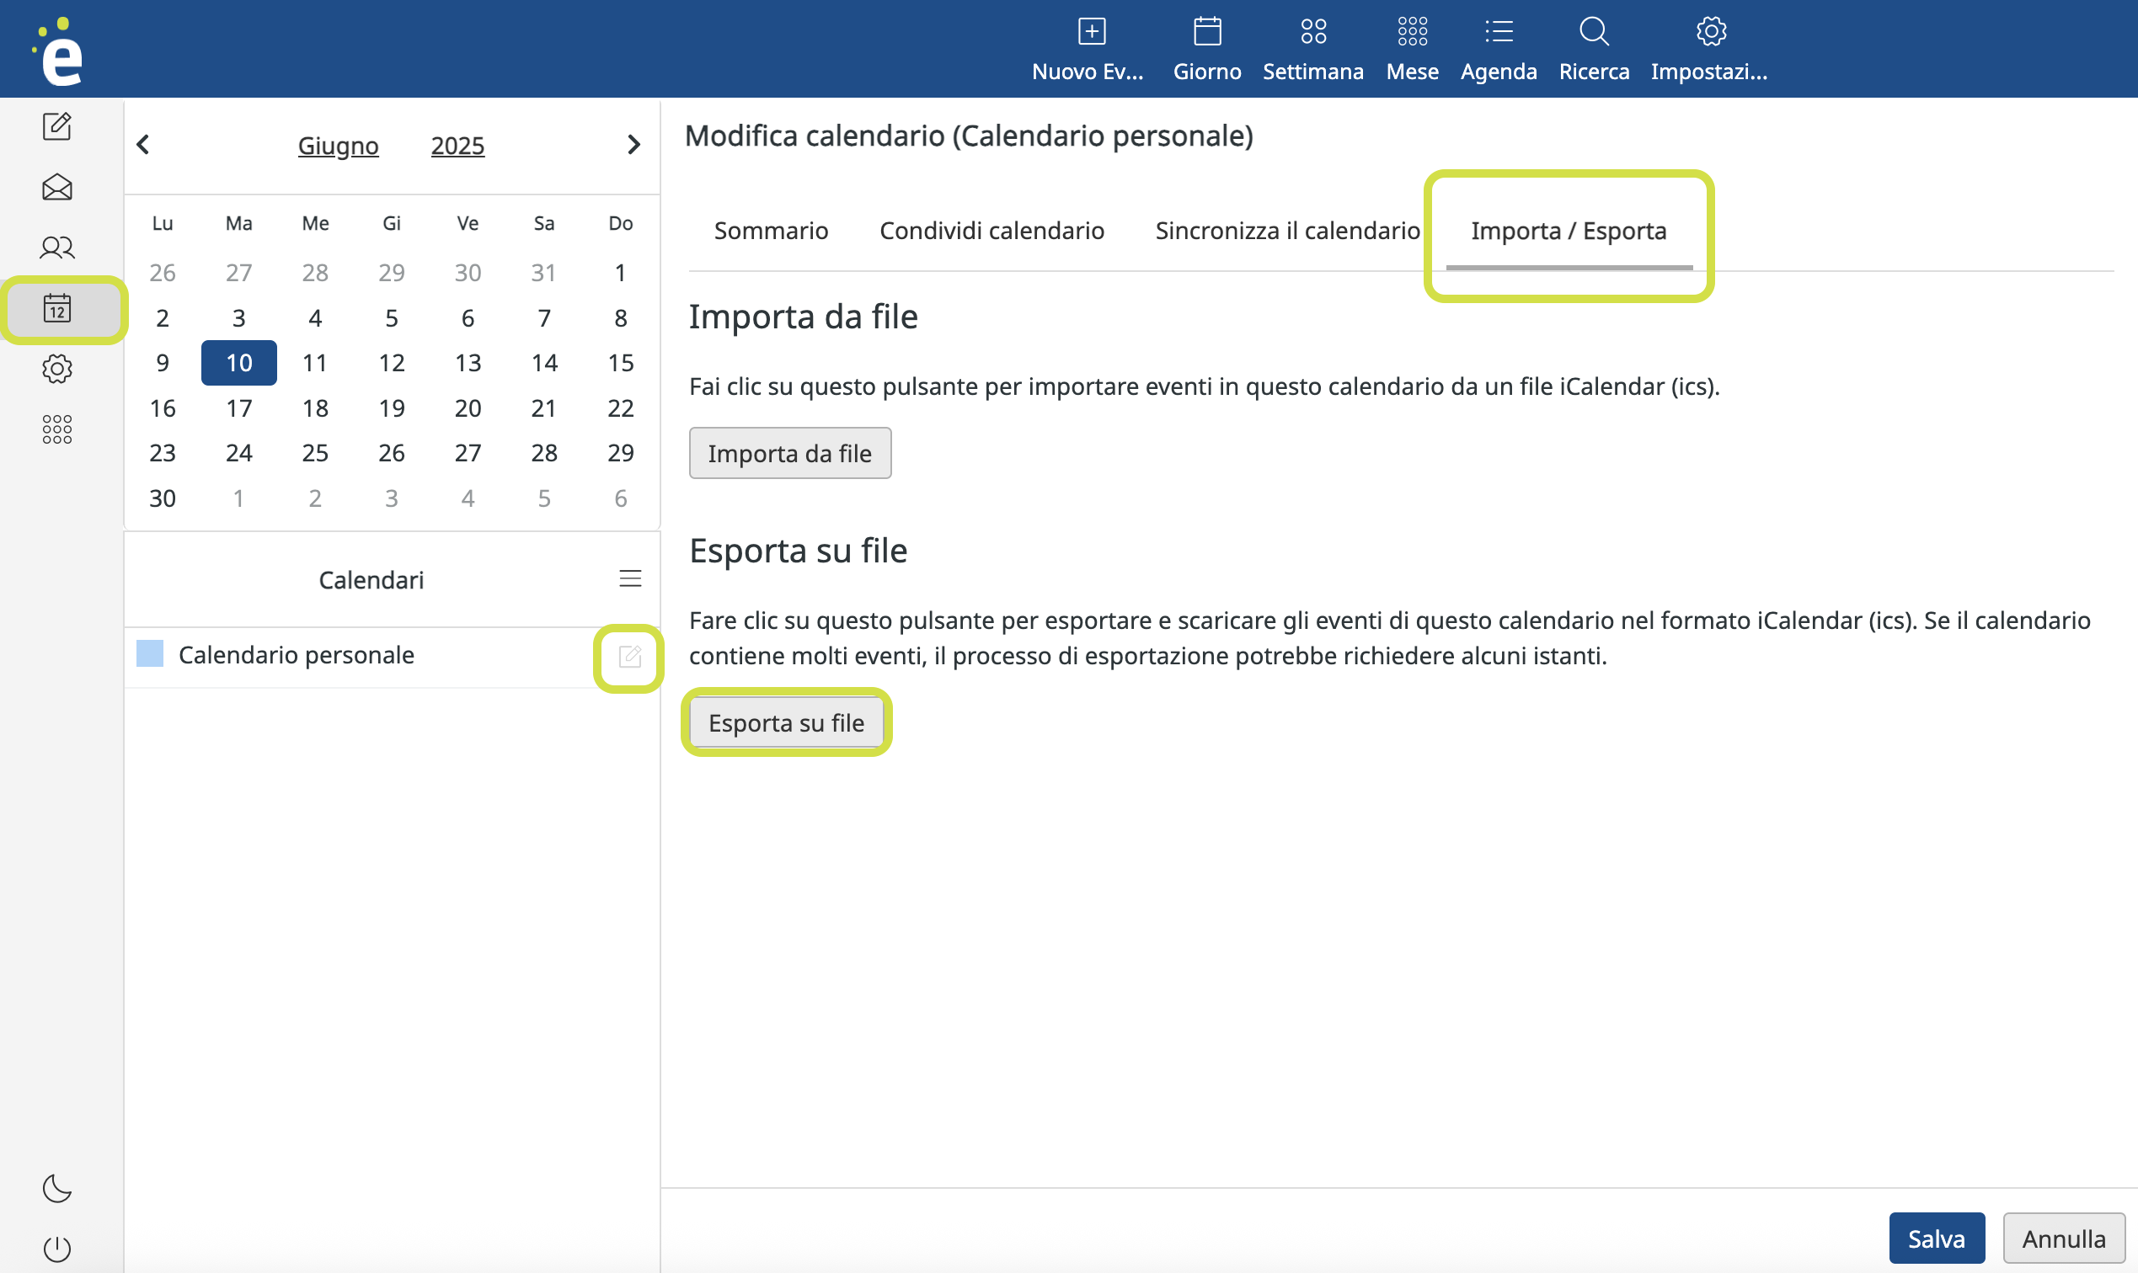The image size is (2138, 1273).
Task: Click Calendario personale color swatch
Action: pyautogui.click(x=150, y=653)
